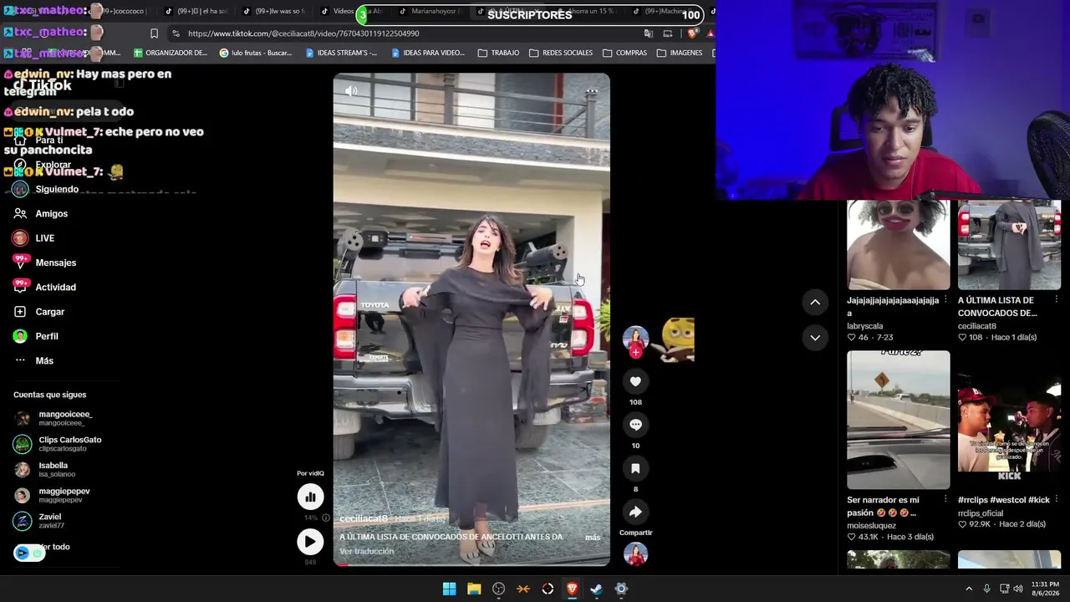This screenshot has height=602, width=1070.
Task: Open the ceciliacat8 username on the video
Action: (364, 519)
